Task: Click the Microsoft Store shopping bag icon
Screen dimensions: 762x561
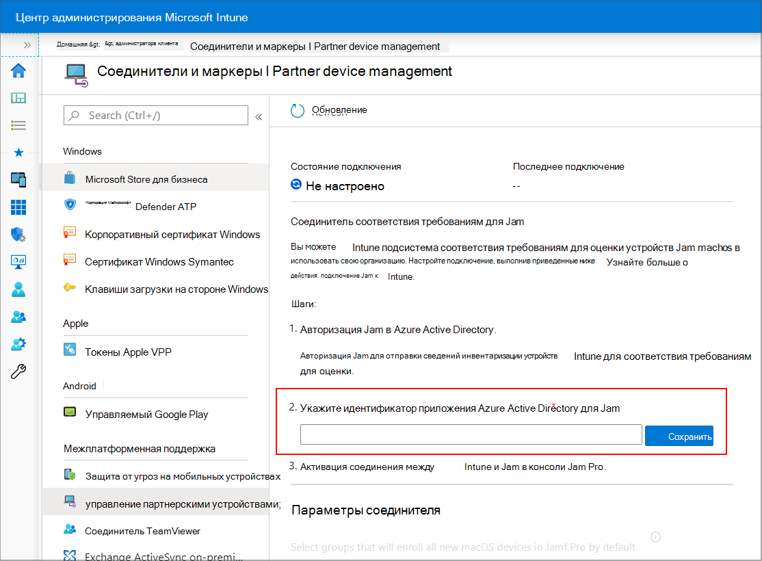Action: (70, 177)
